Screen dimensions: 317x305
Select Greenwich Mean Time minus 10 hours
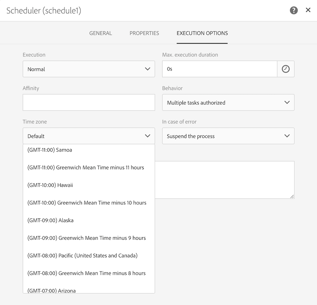click(x=87, y=202)
